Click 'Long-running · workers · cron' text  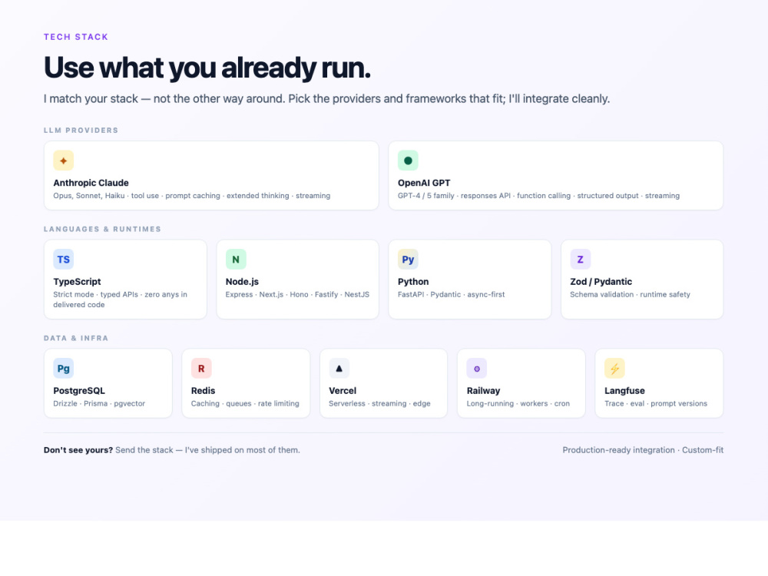click(518, 404)
